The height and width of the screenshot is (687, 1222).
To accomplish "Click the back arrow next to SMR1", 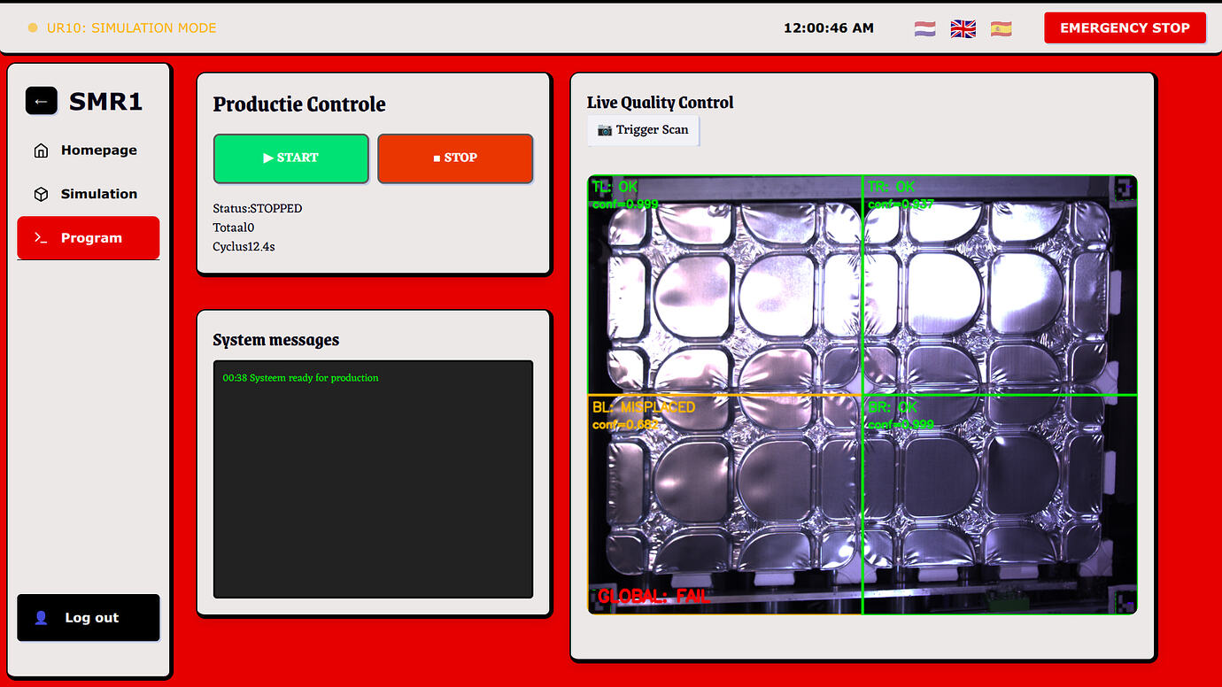I will [x=41, y=101].
